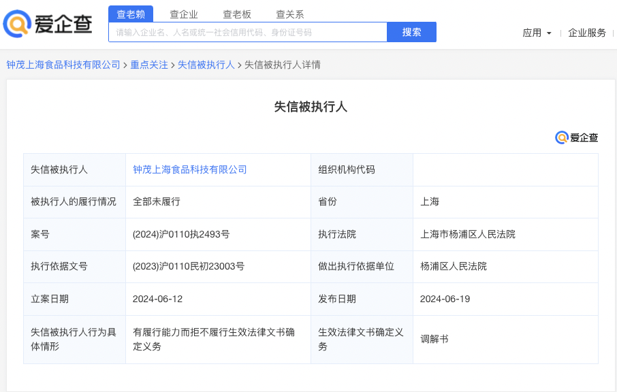This screenshot has width=617, height=392.
Task: Focus the company name search input field
Action: coord(248,32)
